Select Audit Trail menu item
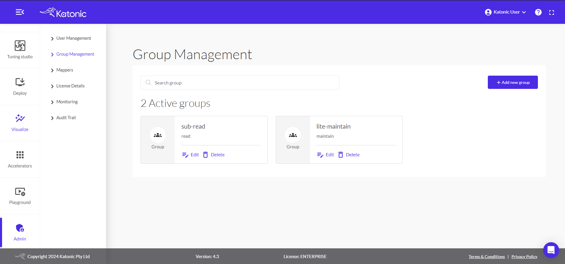Screen dimensions: 565x264 point(66,118)
